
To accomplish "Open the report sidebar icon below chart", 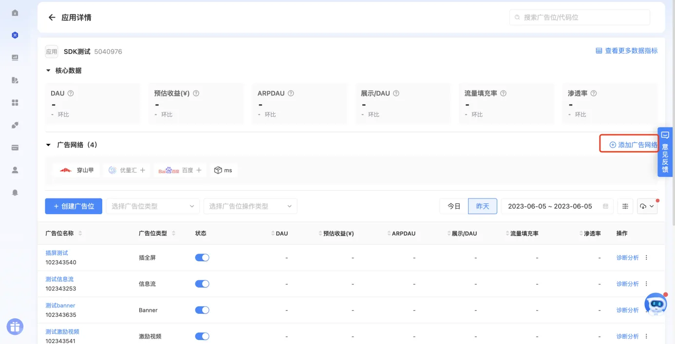I will (15, 80).
